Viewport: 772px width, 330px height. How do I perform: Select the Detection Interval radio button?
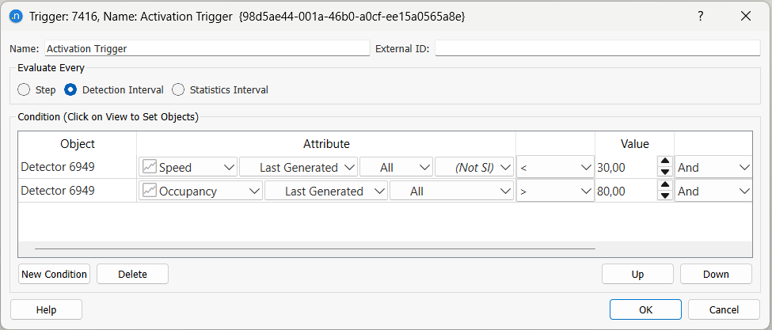[x=70, y=90]
